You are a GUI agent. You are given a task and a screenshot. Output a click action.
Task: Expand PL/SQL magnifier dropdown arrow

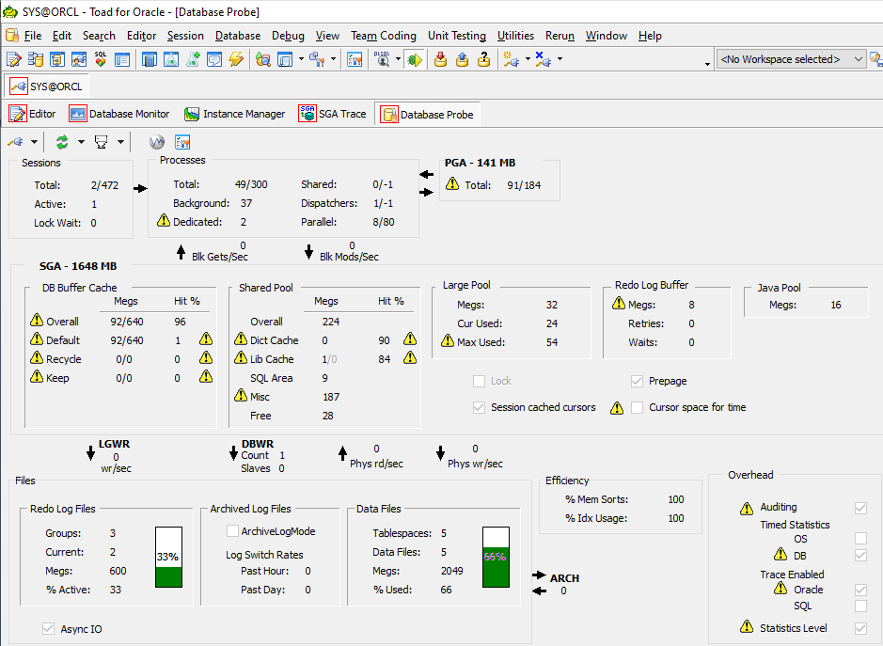pyautogui.click(x=398, y=58)
